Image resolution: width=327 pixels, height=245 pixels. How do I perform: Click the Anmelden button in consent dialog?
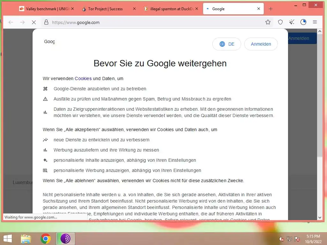coord(261,44)
